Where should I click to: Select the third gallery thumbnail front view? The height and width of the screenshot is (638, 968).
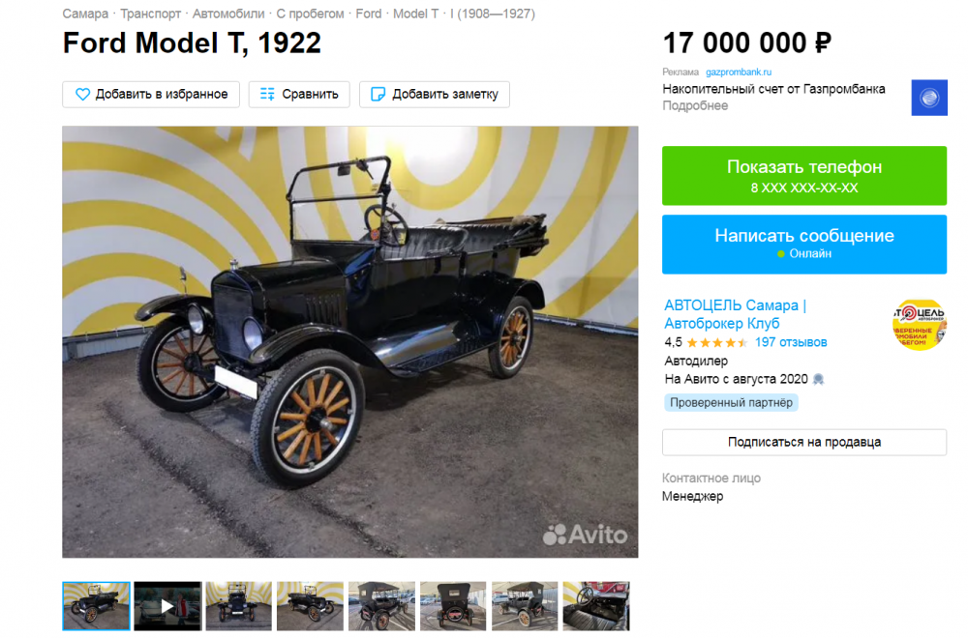(x=239, y=606)
